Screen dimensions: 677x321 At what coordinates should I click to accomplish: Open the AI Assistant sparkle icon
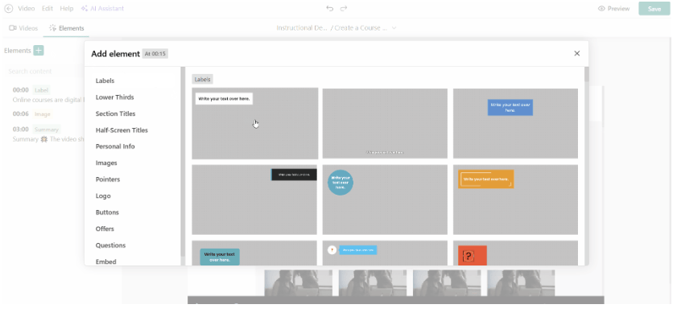(x=85, y=8)
